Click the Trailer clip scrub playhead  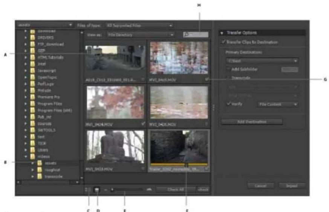pyautogui.click(x=186, y=165)
